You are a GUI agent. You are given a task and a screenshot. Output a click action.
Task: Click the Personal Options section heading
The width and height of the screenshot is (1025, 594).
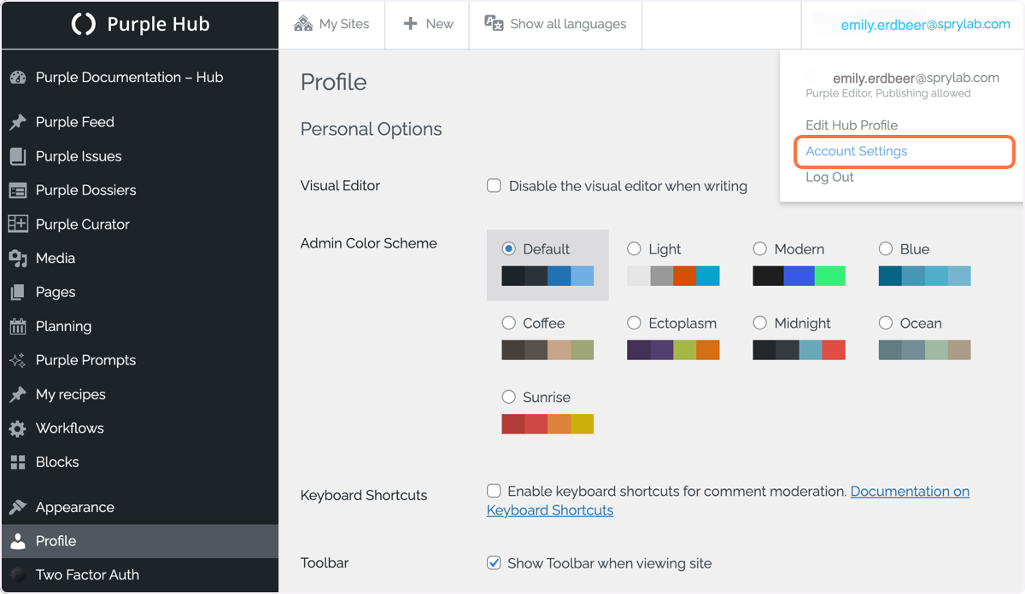372,130
